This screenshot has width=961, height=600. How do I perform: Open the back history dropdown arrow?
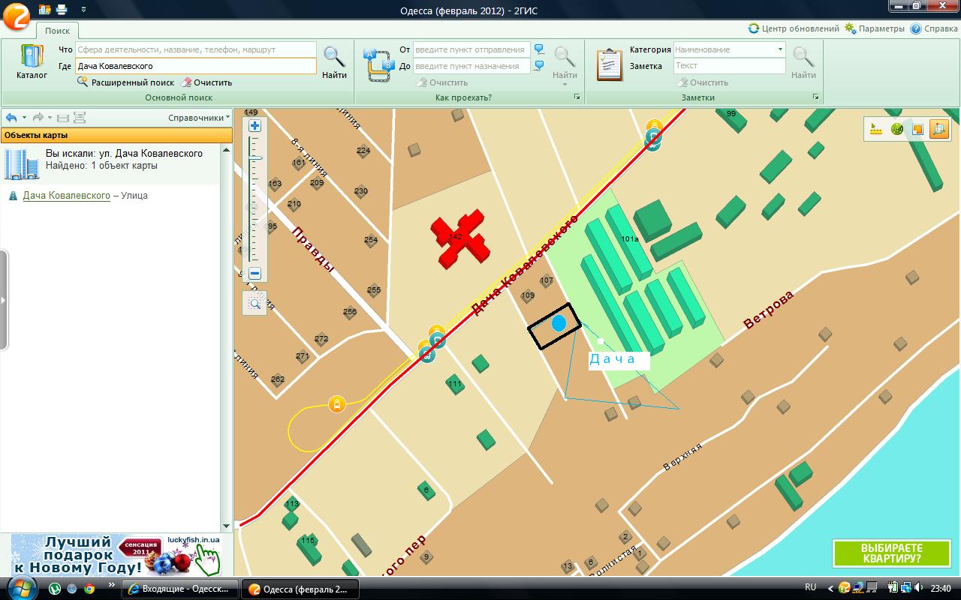24,118
